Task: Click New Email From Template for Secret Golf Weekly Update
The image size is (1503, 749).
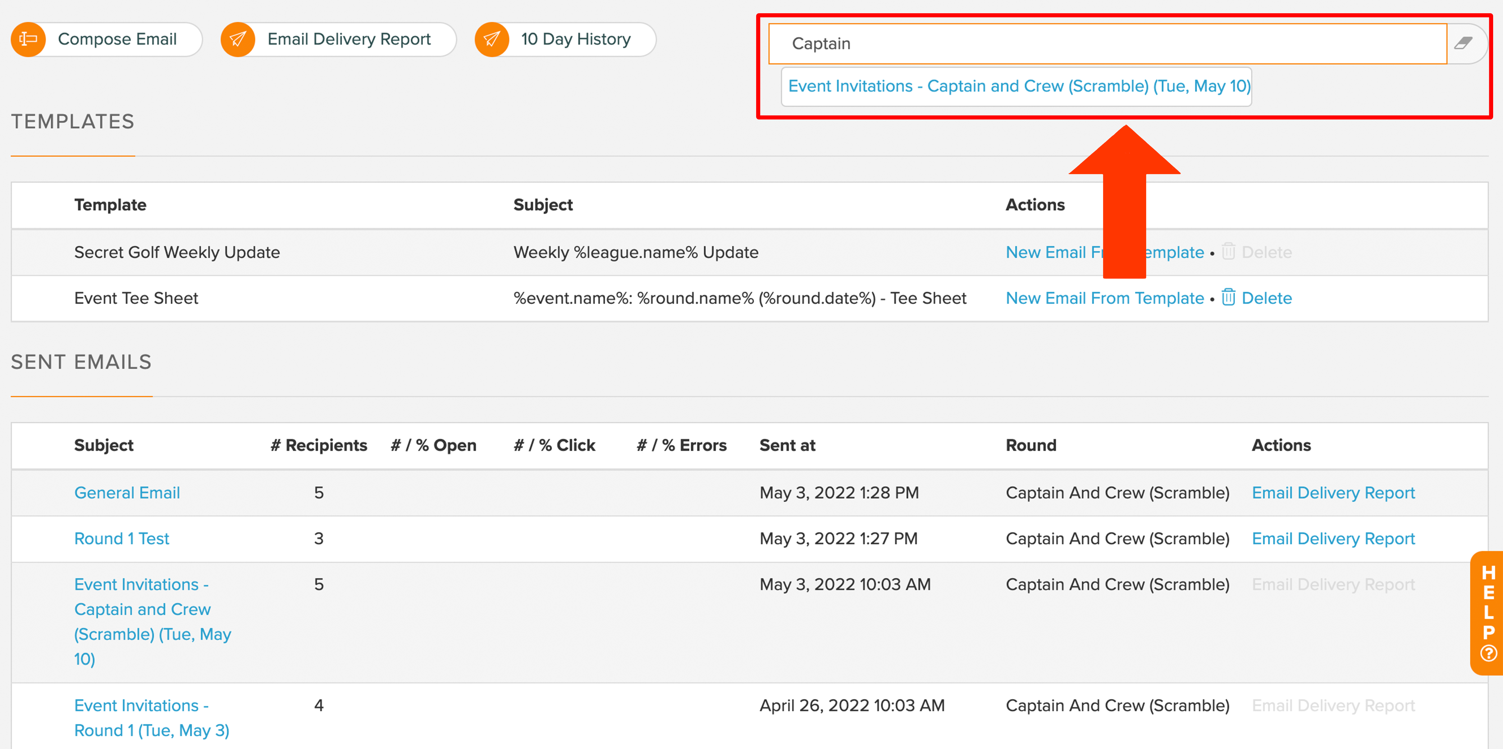Action: click(1104, 252)
